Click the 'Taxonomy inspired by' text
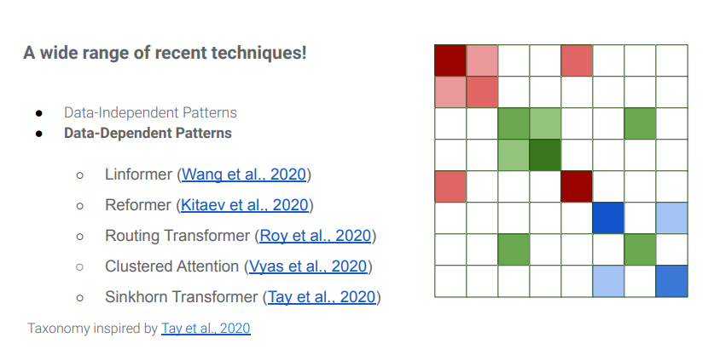This screenshot has height=355, width=714. pos(93,328)
